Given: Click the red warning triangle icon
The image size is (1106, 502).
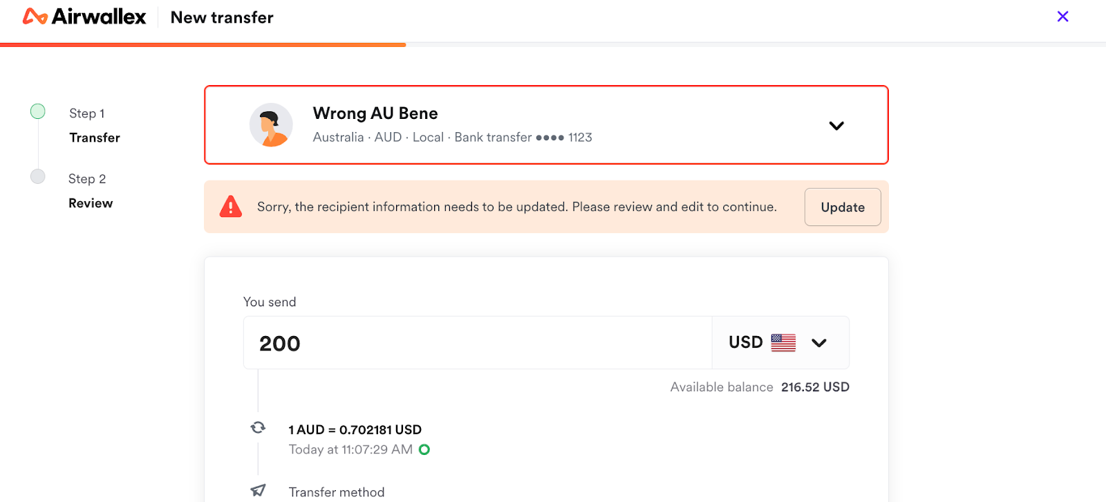Looking at the screenshot, I should (x=231, y=207).
